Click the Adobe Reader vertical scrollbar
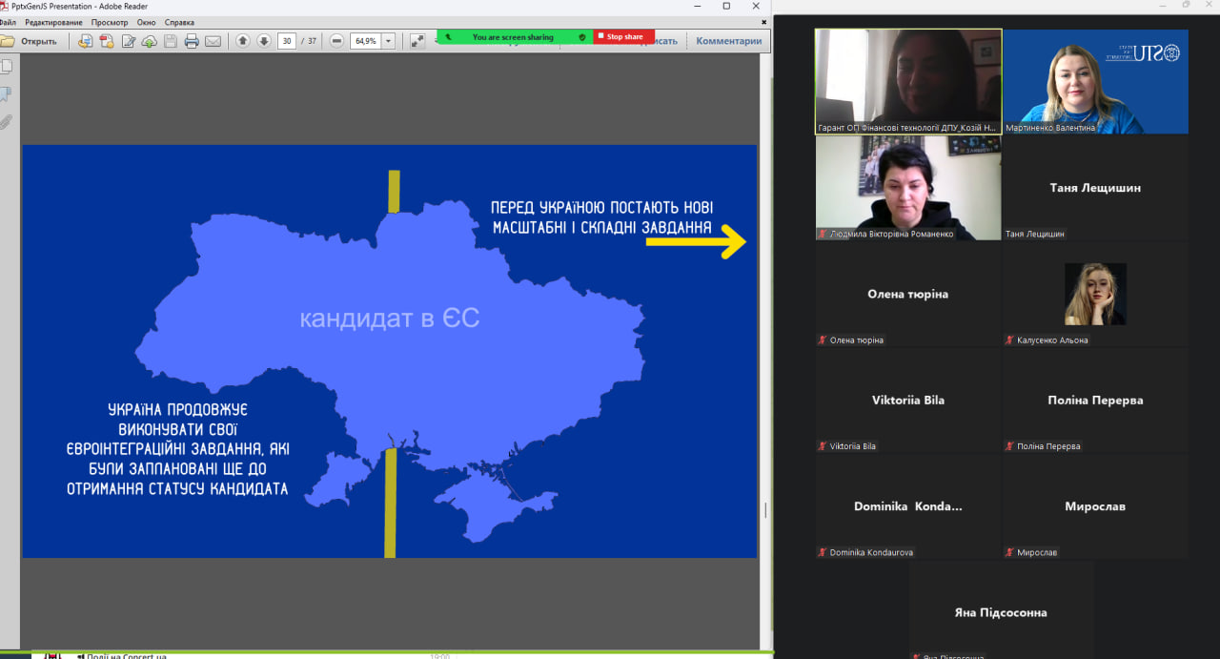 point(765,351)
